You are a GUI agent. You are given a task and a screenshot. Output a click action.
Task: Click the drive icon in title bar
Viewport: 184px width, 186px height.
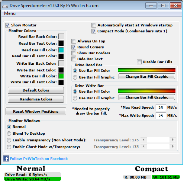5,6
